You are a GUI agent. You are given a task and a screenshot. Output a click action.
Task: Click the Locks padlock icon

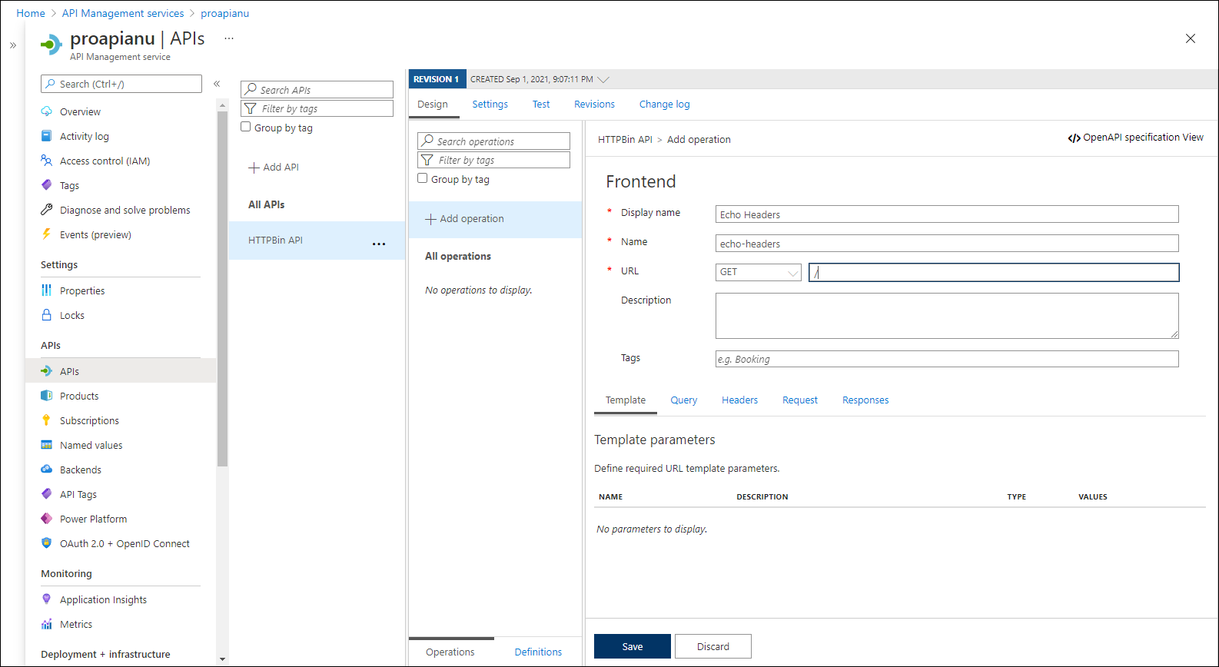pos(46,315)
